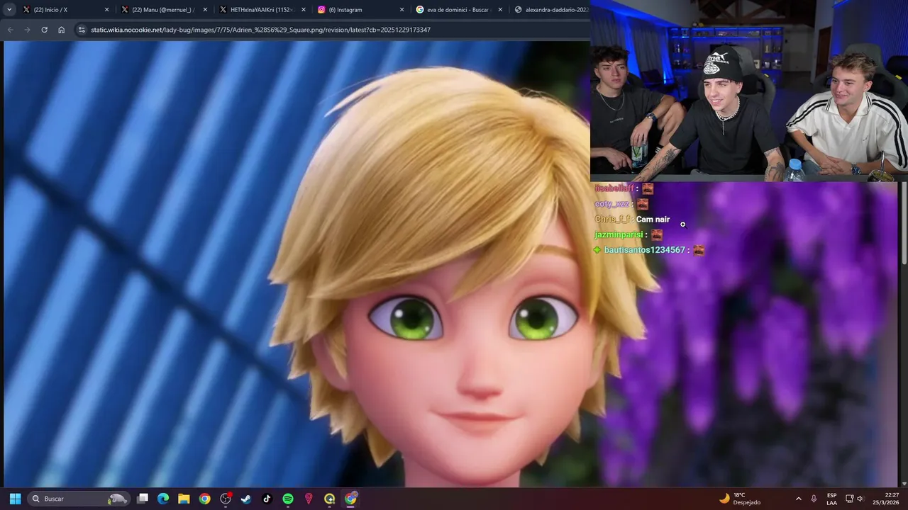Viewport: 908px width, 510px height.
Task: Launch Microsoft Edge from the taskbar
Action: [163, 499]
